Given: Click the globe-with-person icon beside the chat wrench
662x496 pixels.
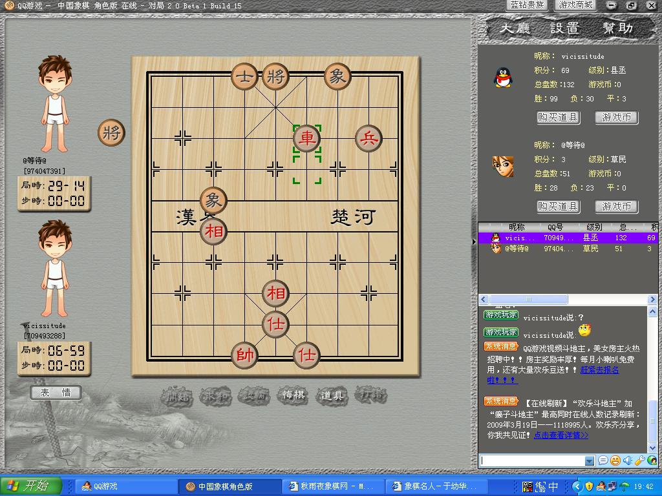Looking at the screenshot, I should tap(652, 460).
